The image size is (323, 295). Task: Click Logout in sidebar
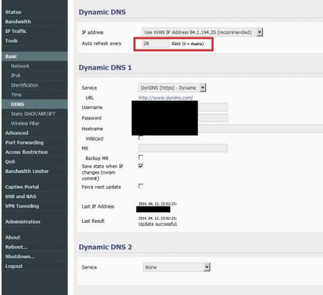(14, 266)
